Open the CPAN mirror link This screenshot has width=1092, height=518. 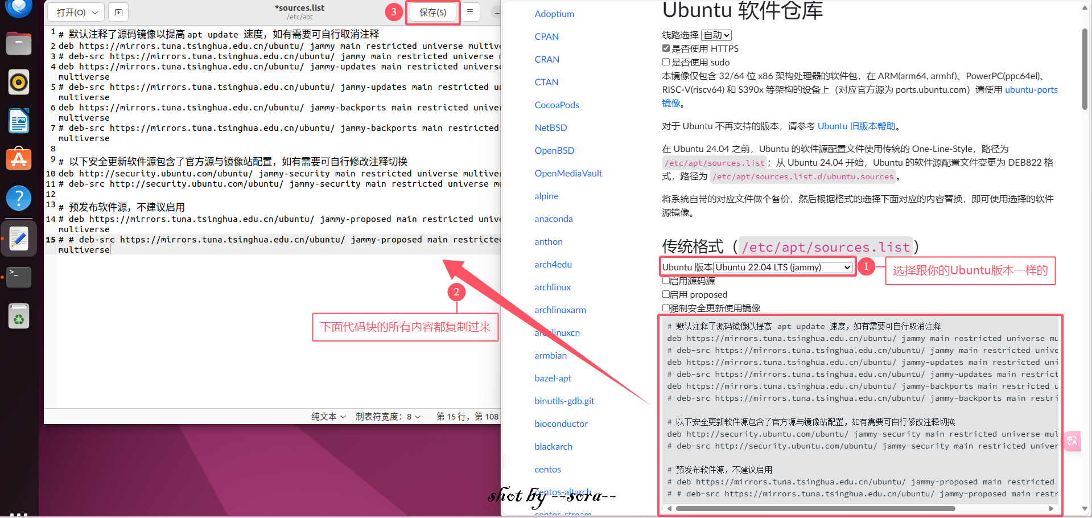[546, 36]
